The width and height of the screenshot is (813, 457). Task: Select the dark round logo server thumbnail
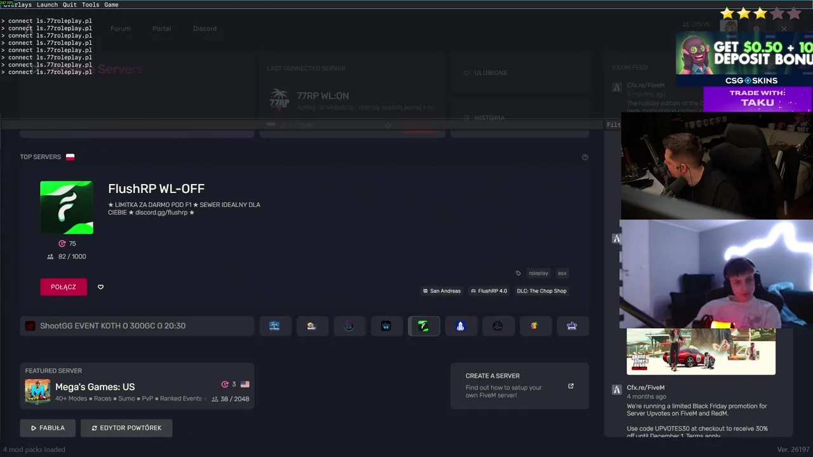coord(497,326)
